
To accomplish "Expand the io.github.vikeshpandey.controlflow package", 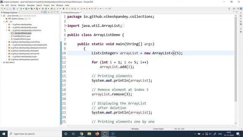I will 7,42.
